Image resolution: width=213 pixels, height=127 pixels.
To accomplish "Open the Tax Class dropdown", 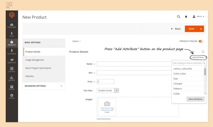I will click(108, 90).
